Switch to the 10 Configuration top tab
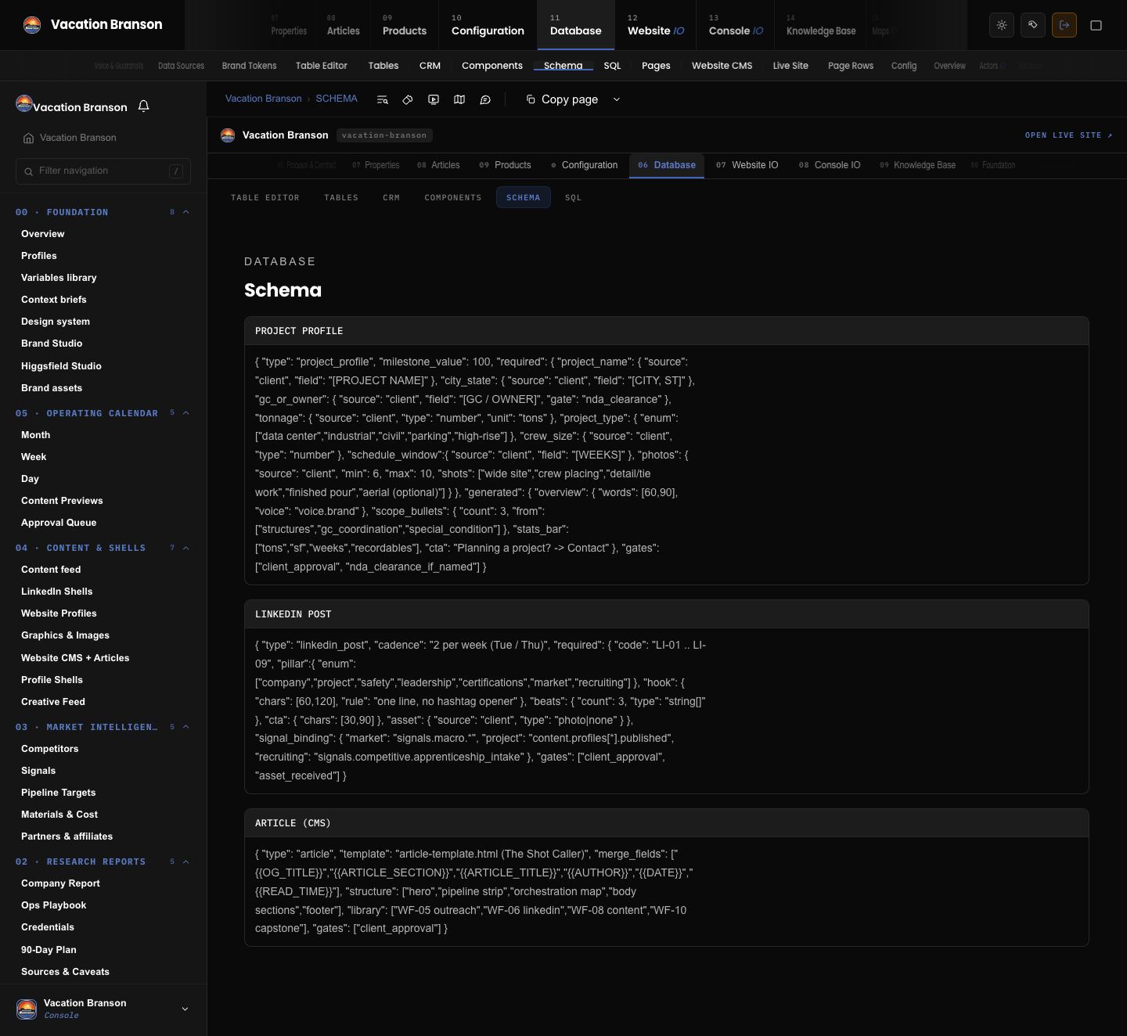Screen dimensions: 1127x1036 [x=488, y=25]
